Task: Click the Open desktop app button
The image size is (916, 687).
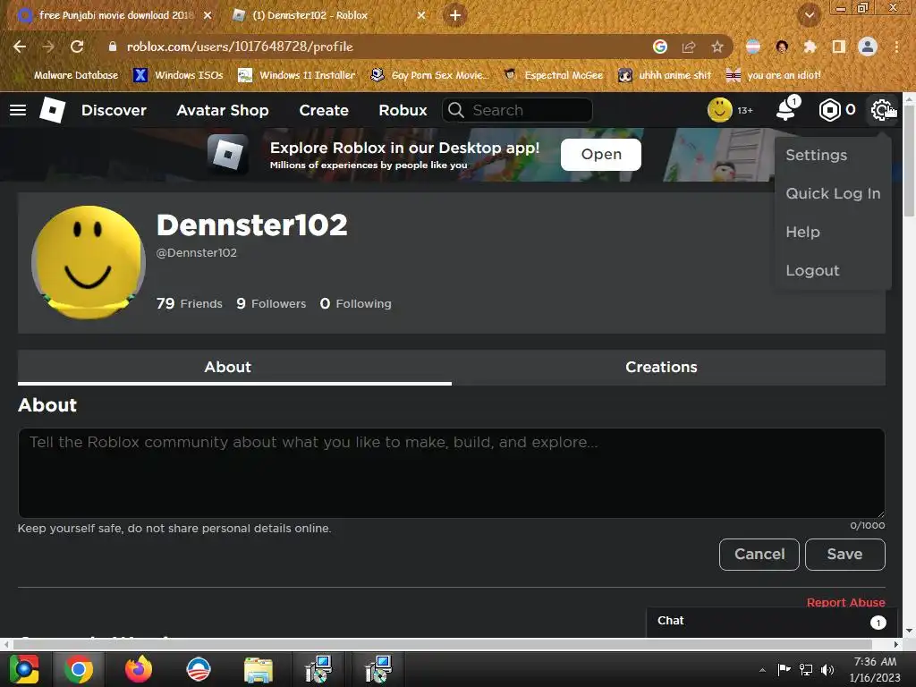Action: tap(600, 154)
